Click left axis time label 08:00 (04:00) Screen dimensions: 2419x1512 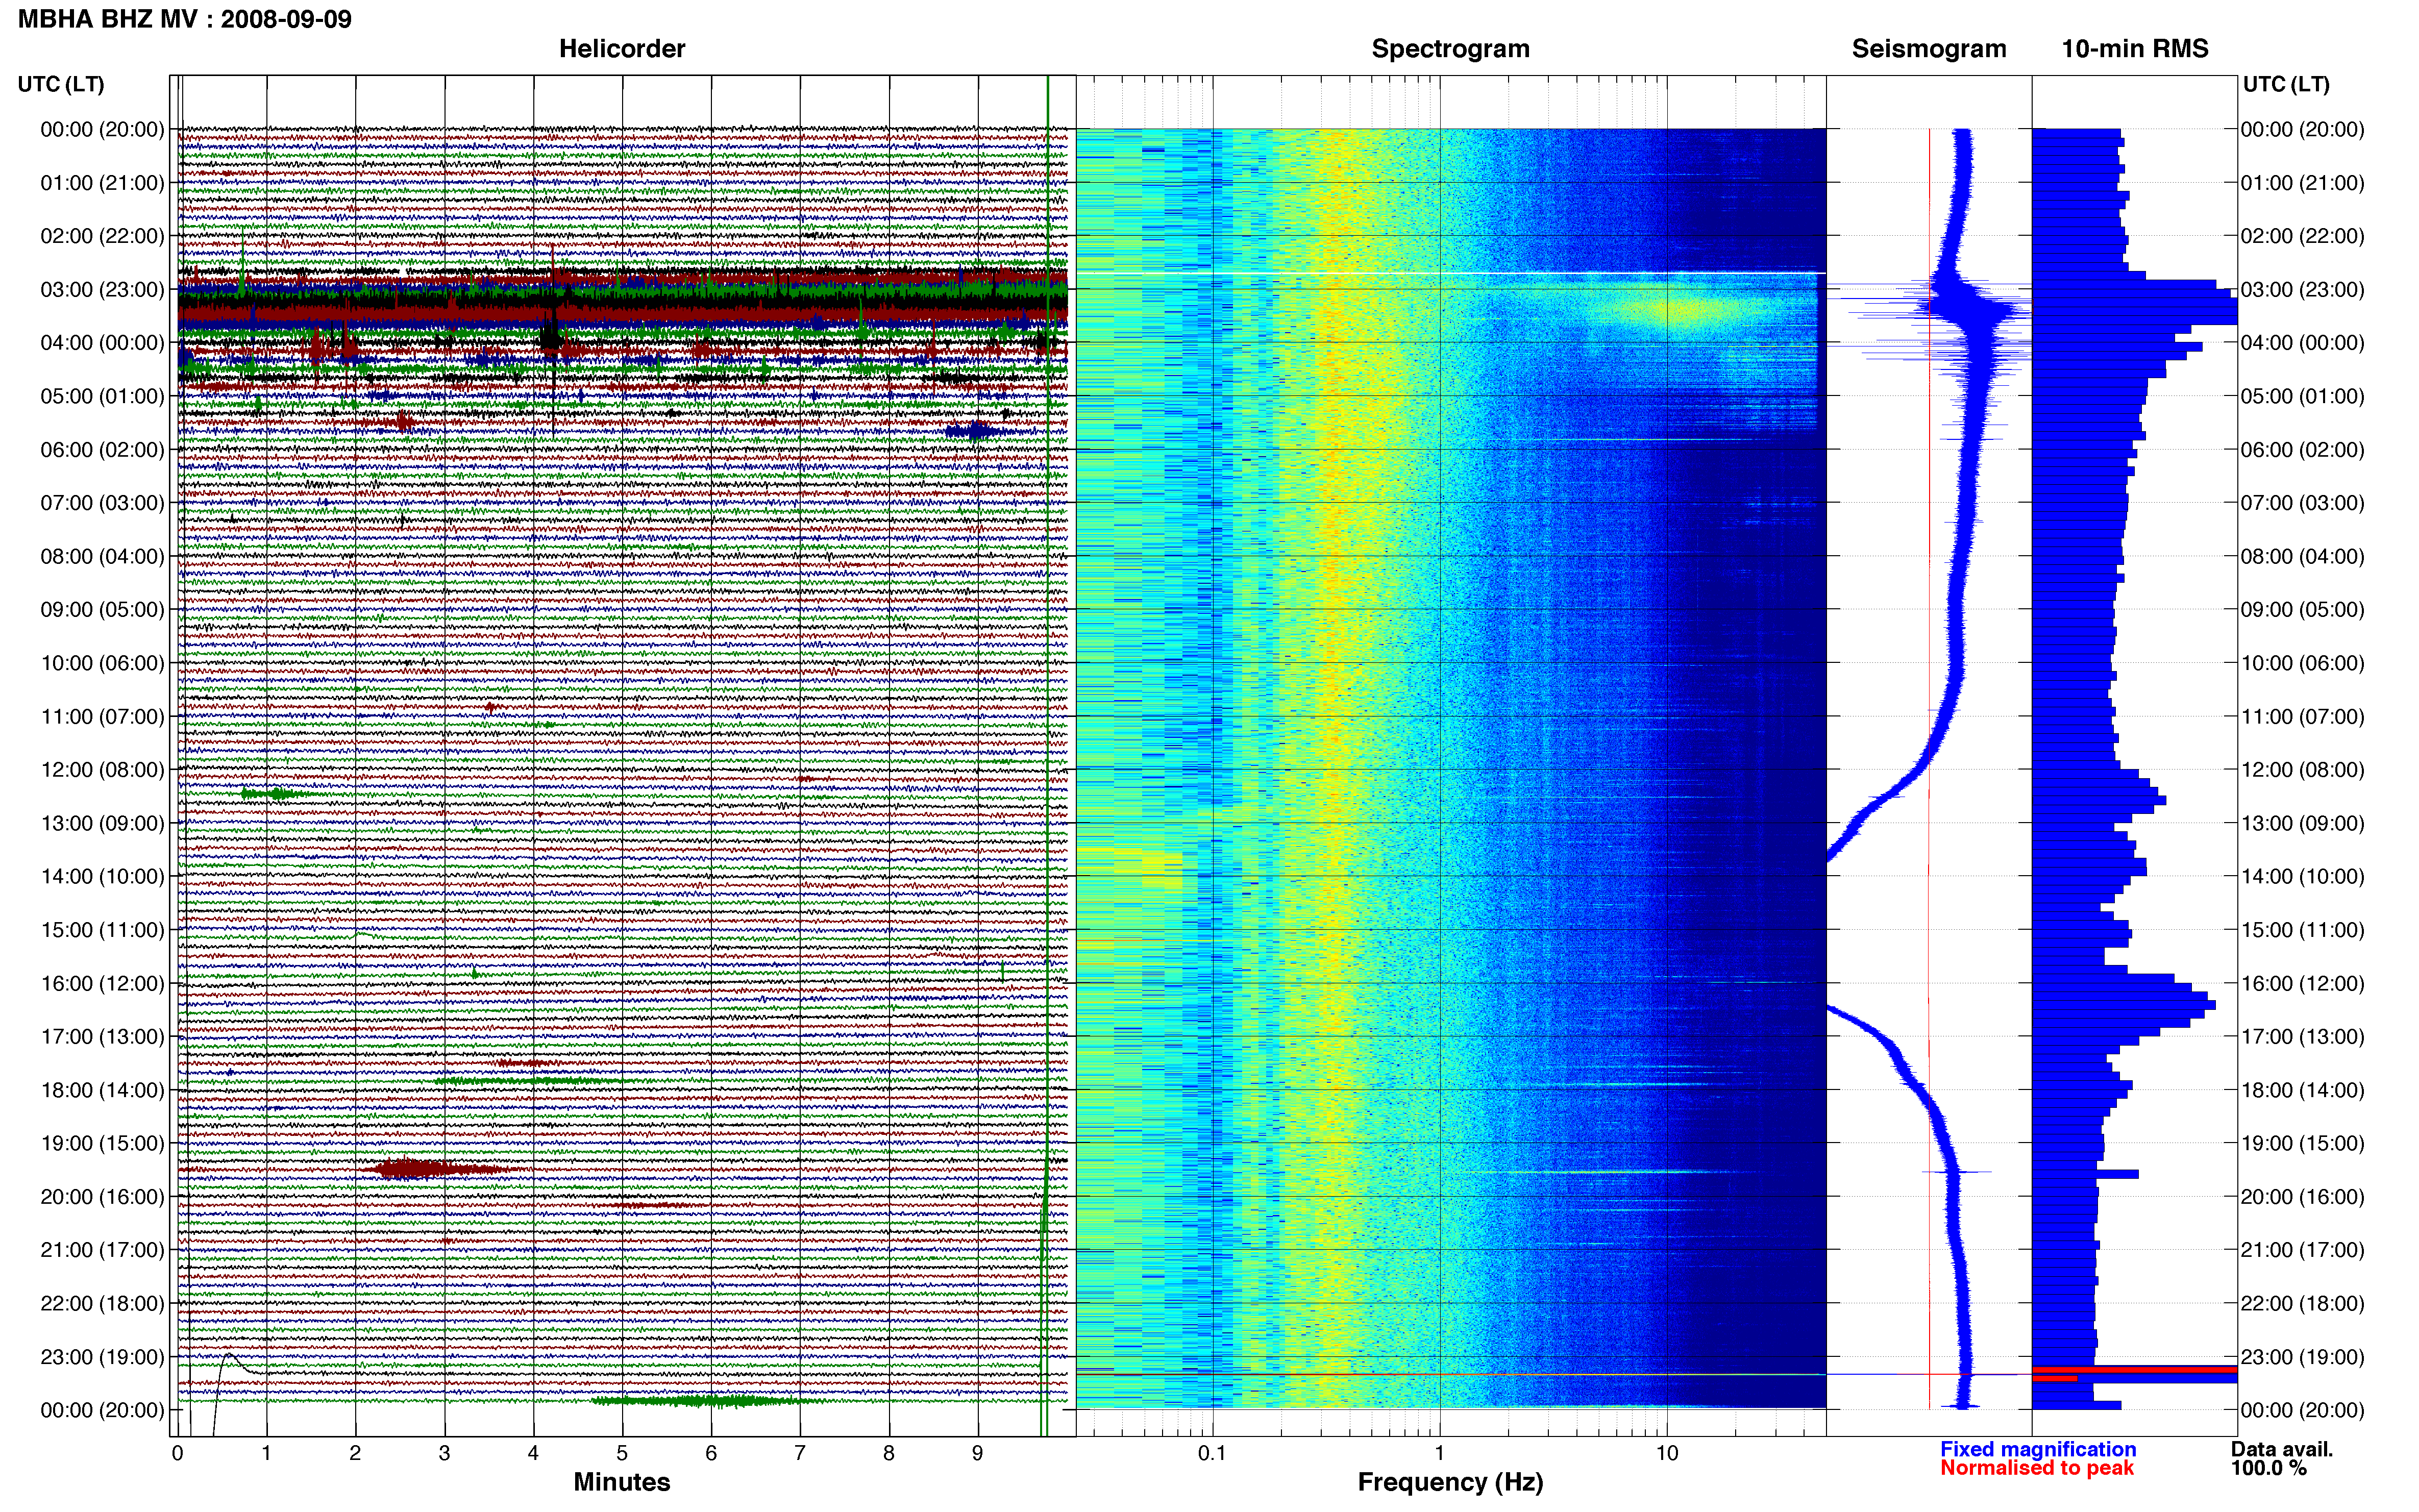coord(103,556)
